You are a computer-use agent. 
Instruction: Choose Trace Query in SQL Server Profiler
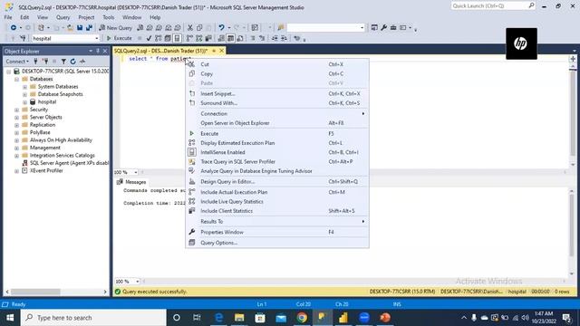coord(277,162)
